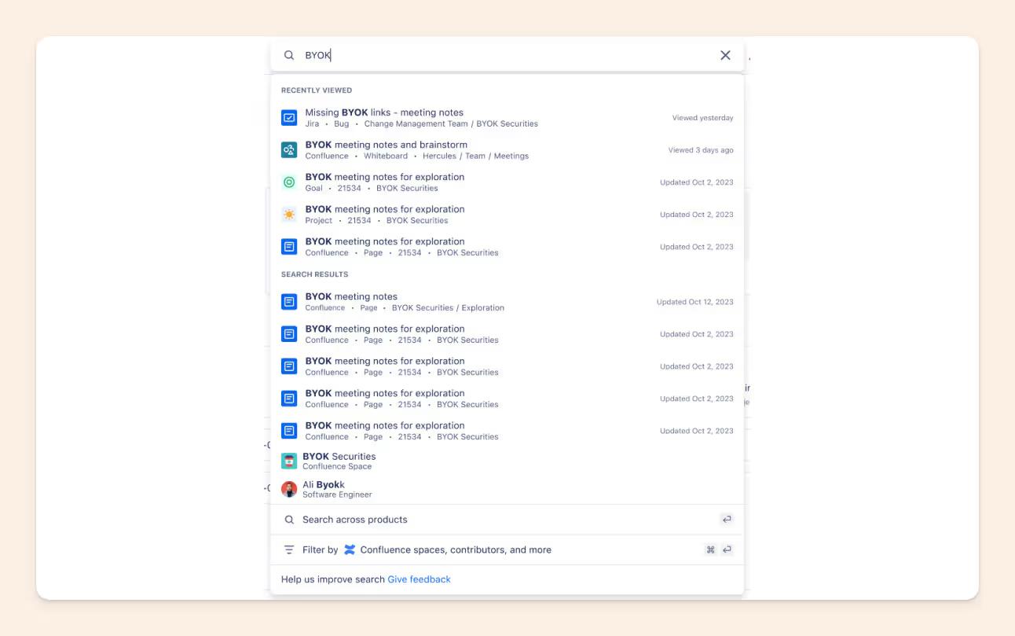
Task: Clear the search with the X button
Action: pos(725,55)
